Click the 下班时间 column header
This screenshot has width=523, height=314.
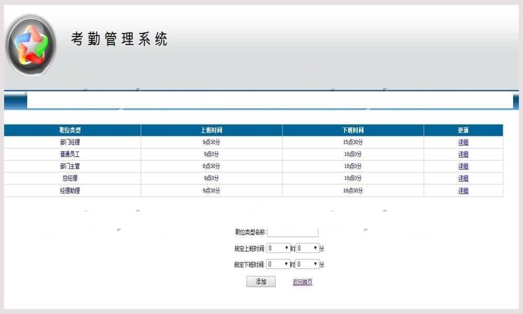point(353,130)
